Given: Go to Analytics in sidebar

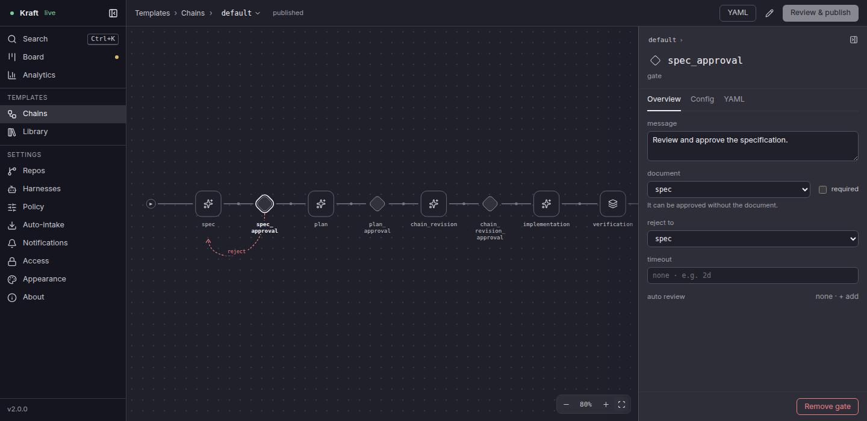Looking at the screenshot, I should coord(63,75).
